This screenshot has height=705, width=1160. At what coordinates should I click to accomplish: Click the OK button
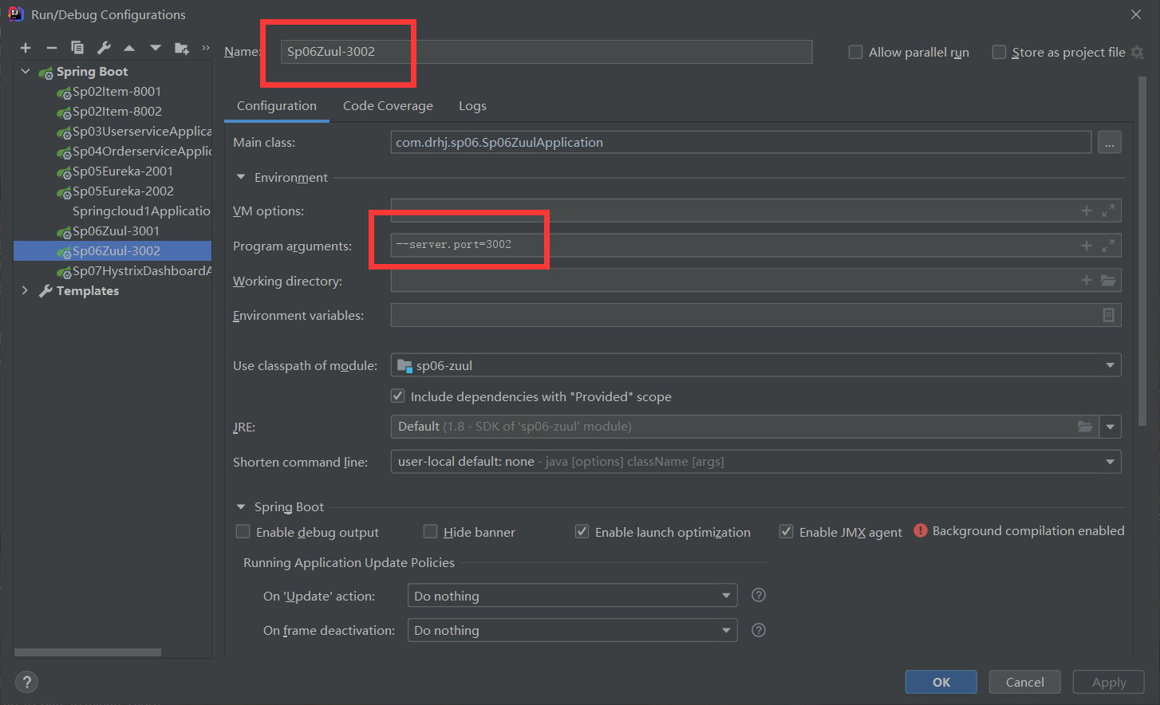coord(941,682)
